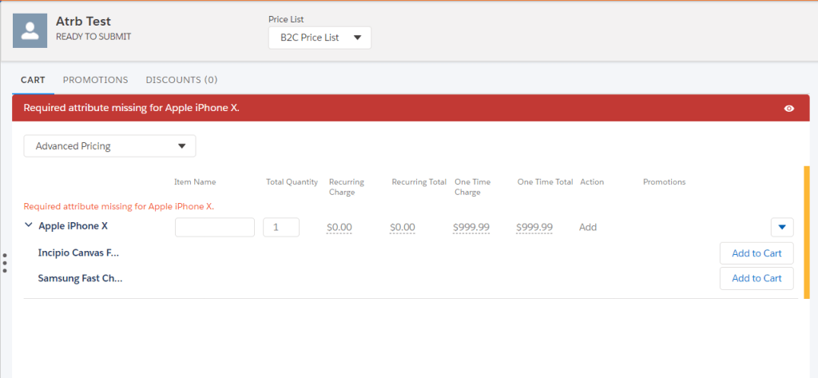Image resolution: width=818 pixels, height=378 pixels.
Task: Click the Atrb Test account name
Action: pos(83,22)
